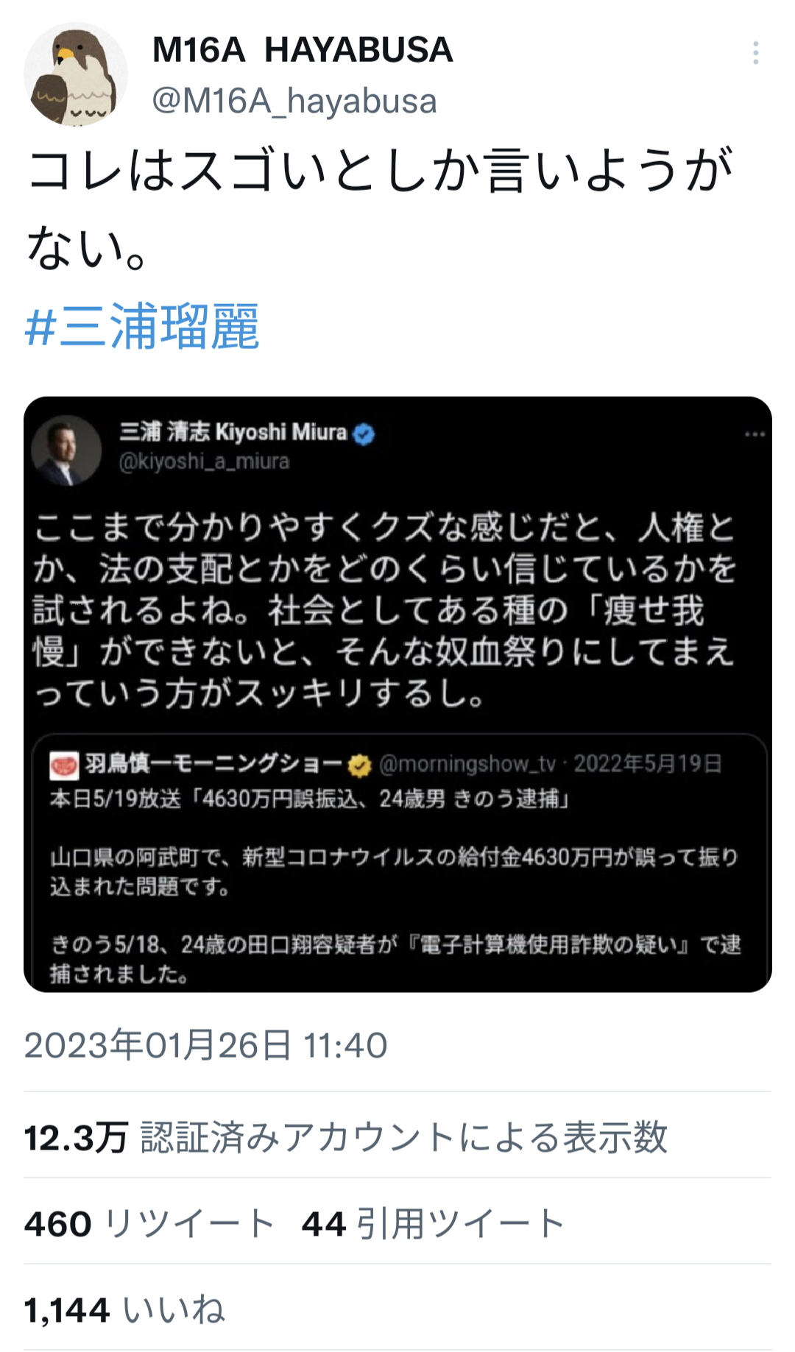Click the name 三浦 清志 Kiyoshi Miura
Image resolution: width=795 pixels, height=1352 pixels.
233,432
